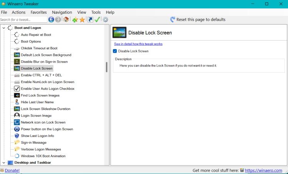Screen dimensions: 288x174
Task: Open settings gear icon in the toolbar
Action: click(106, 20)
